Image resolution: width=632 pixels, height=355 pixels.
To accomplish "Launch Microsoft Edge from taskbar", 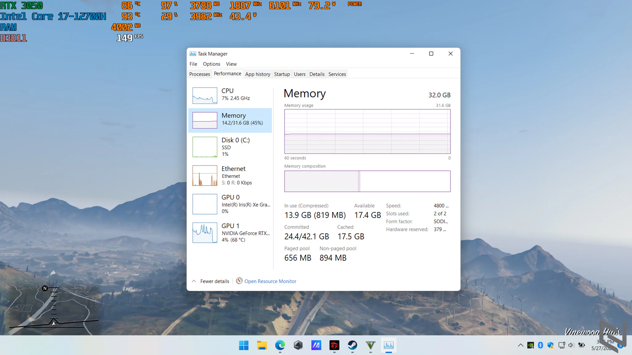I will (280, 345).
